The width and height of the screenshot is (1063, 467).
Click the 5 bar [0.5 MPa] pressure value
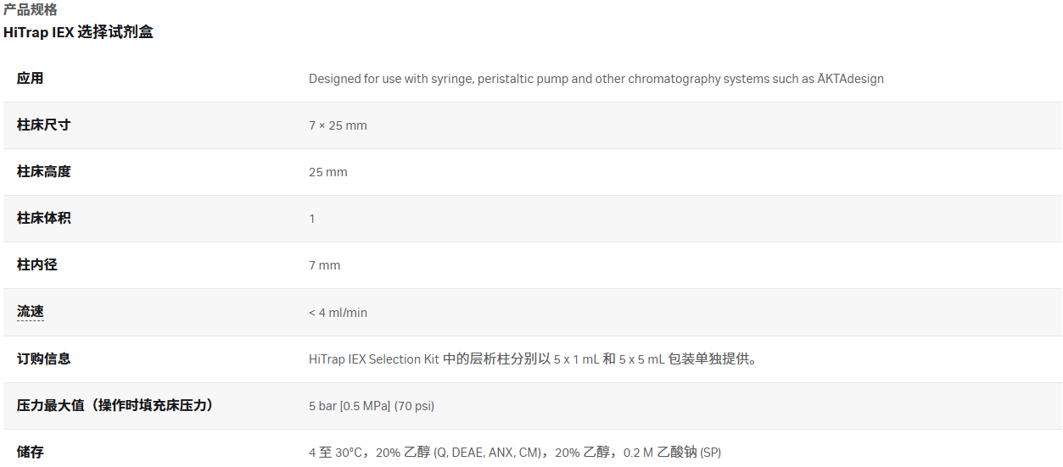[372, 406]
